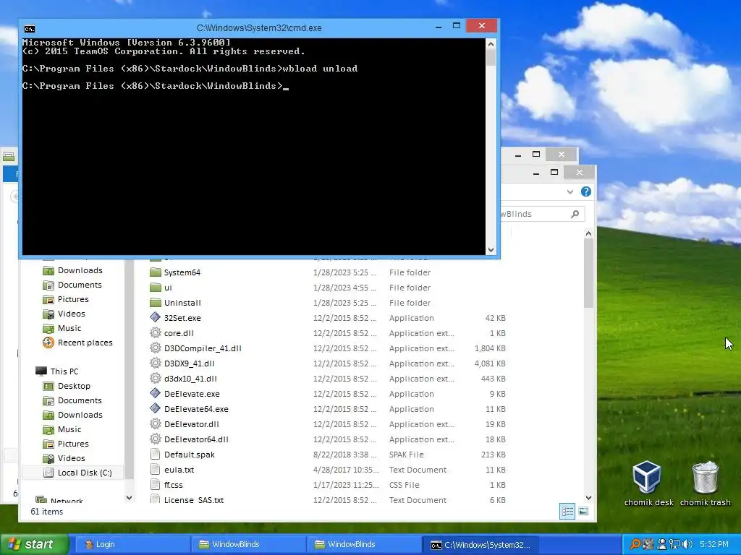
Task: Click the This PC computer icon
Action: (x=41, y=371)
